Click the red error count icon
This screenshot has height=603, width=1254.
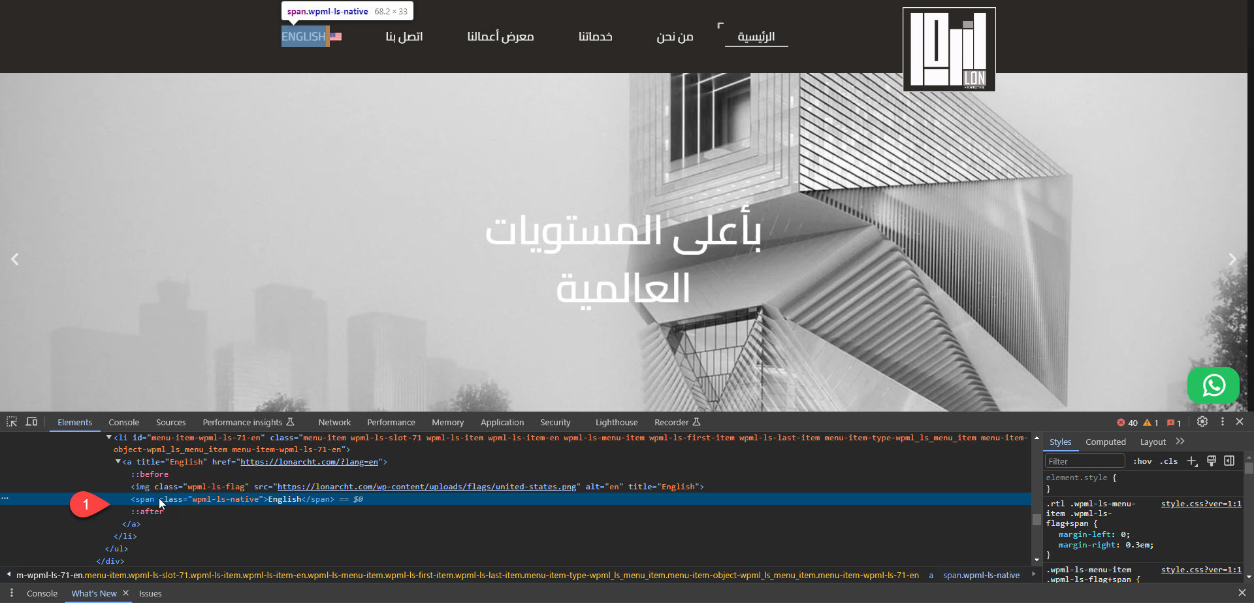tap(1121, 423)
